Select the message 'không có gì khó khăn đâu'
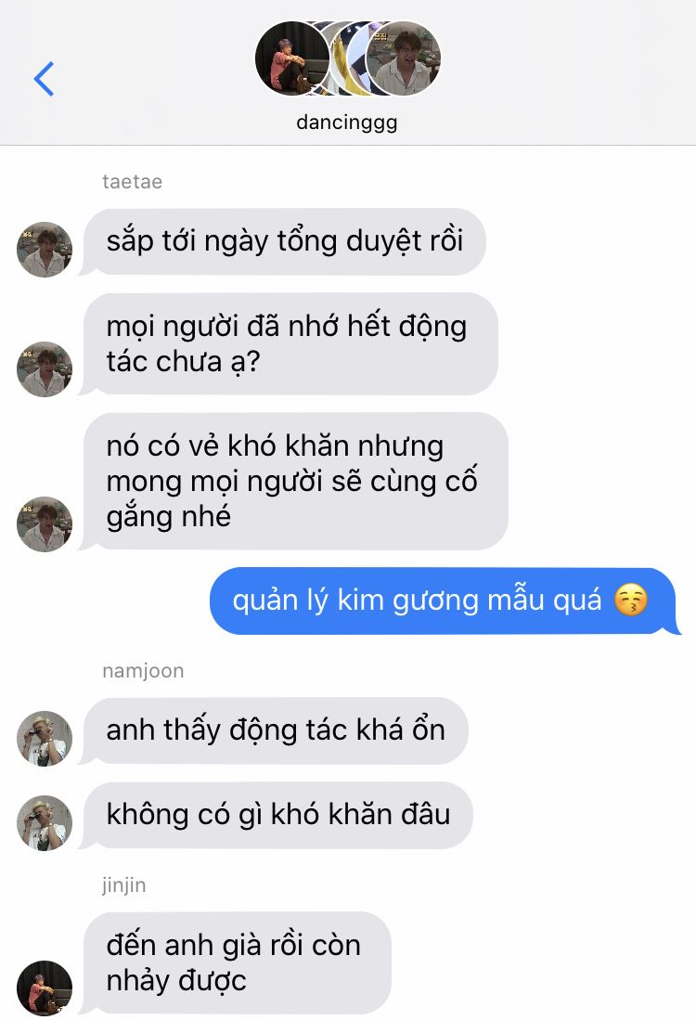 277,815
